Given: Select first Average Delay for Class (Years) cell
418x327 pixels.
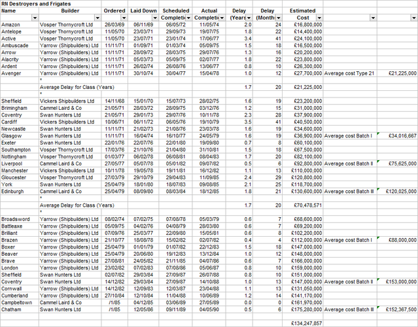Looking at the screenshot, I should pos(77,87).
